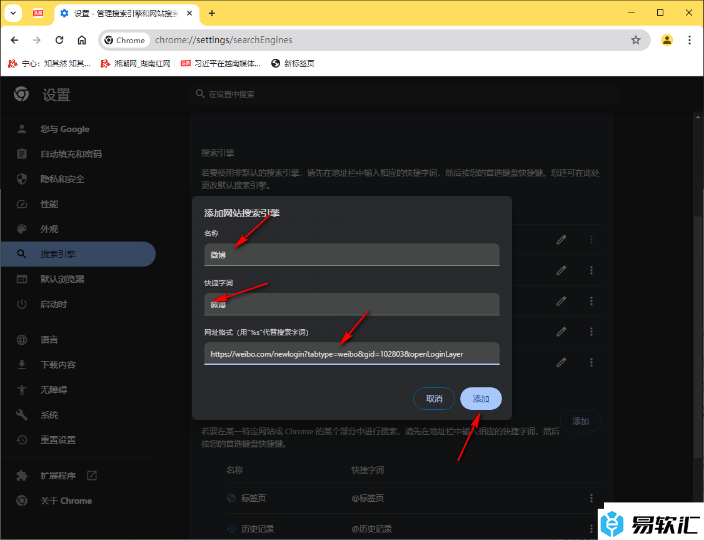The width and height of the screenshot is (704, 540).
Task: Select 搜索引擎 in the sidebar
Action: (79, 254)
